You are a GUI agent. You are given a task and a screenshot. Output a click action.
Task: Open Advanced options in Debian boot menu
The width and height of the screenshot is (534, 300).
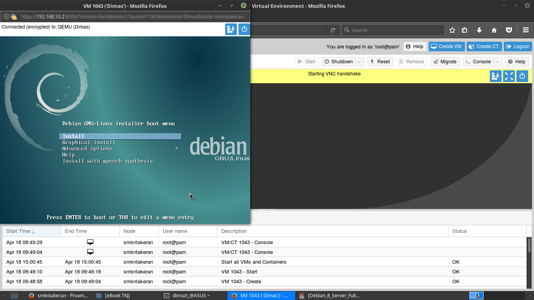tap(120, 149)
